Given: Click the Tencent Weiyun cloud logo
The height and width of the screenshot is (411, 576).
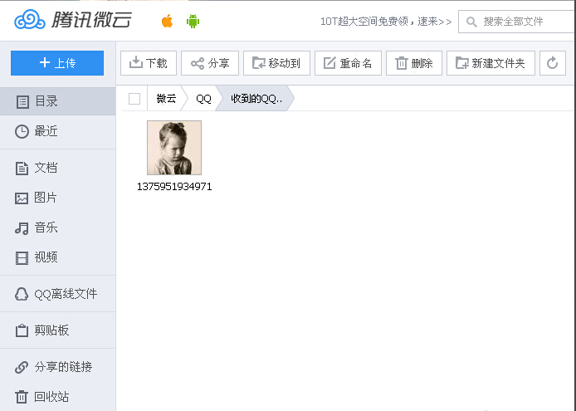Looking at the screenshot, I should click(73, 20).
